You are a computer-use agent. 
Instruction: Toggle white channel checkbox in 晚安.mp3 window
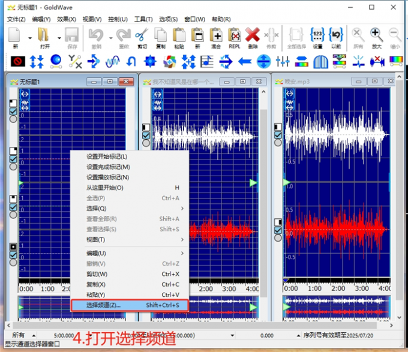278,135
